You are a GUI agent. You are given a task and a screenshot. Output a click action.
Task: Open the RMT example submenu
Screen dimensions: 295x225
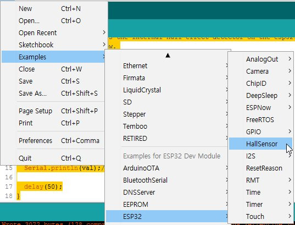pyautogui.click(x=260, y=180)
